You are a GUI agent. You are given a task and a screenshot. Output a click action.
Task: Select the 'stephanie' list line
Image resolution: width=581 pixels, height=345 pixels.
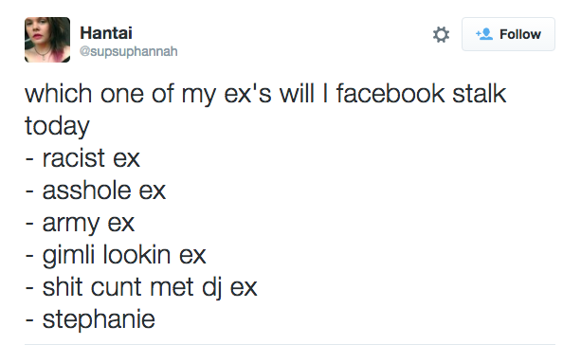90,319
